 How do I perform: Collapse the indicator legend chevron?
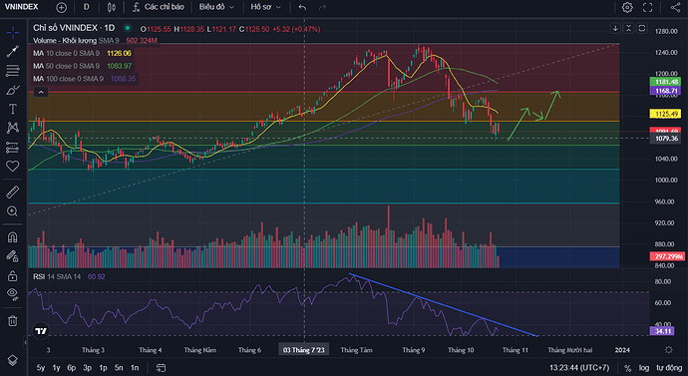(x=41, y=92)
